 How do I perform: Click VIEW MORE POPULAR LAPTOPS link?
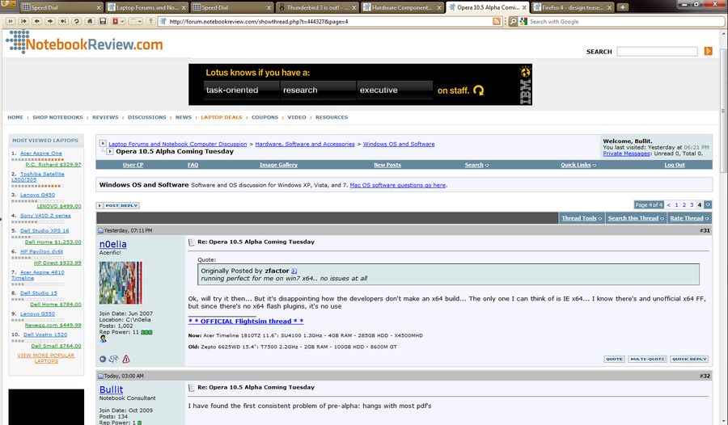click(46, 358)
